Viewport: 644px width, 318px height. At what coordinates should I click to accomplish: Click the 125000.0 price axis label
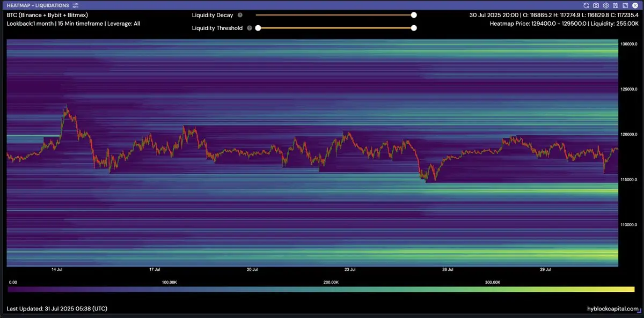pyautogui.click(x=629, y=89)
